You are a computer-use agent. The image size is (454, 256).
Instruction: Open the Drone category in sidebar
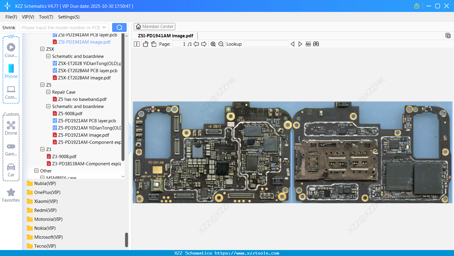point(11,128)
